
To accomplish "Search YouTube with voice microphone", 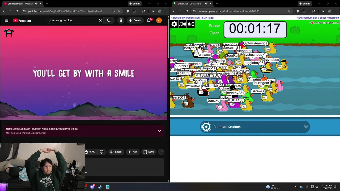I will click(x=121, y=20).
